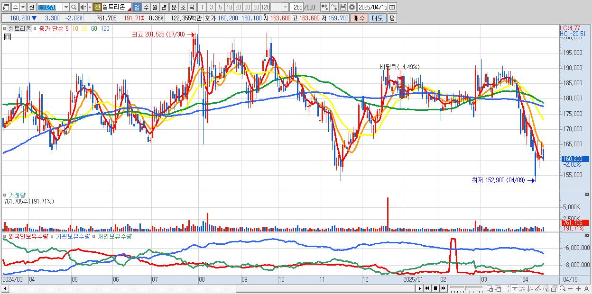Toggle the 일 (daily) period button
This screenshot has width=592, height=294.
(137, 7)
